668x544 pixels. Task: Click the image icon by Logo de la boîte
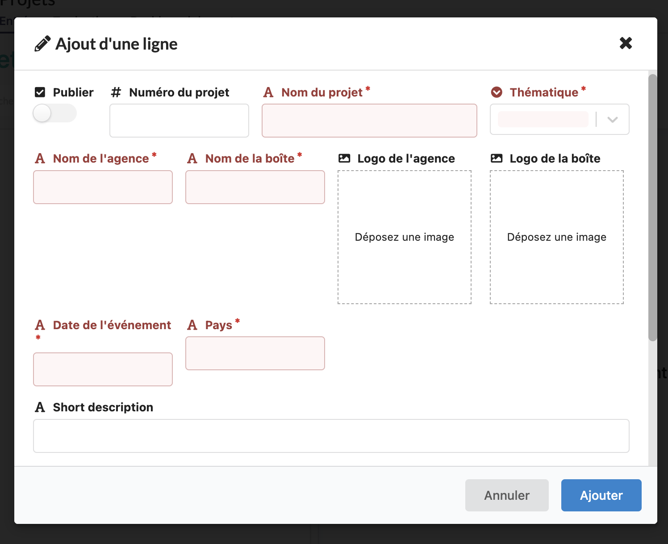(497, 158)
